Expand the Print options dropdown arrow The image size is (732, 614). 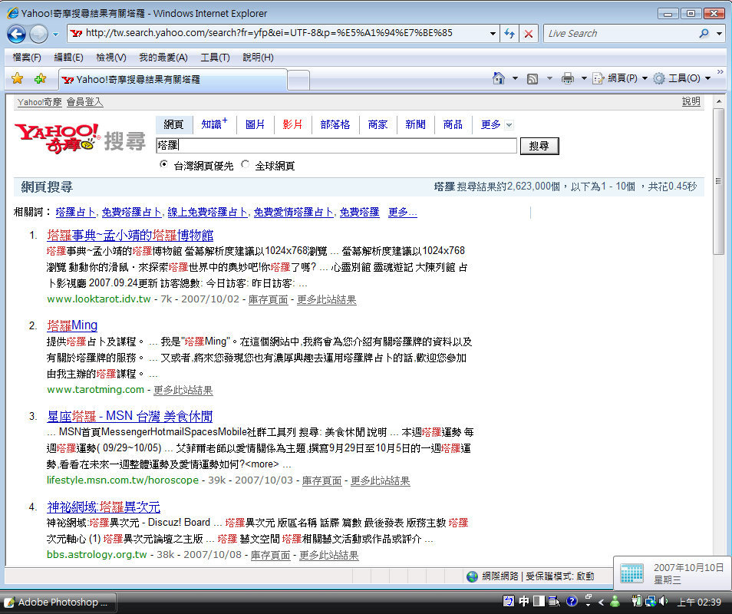(584, 78)
